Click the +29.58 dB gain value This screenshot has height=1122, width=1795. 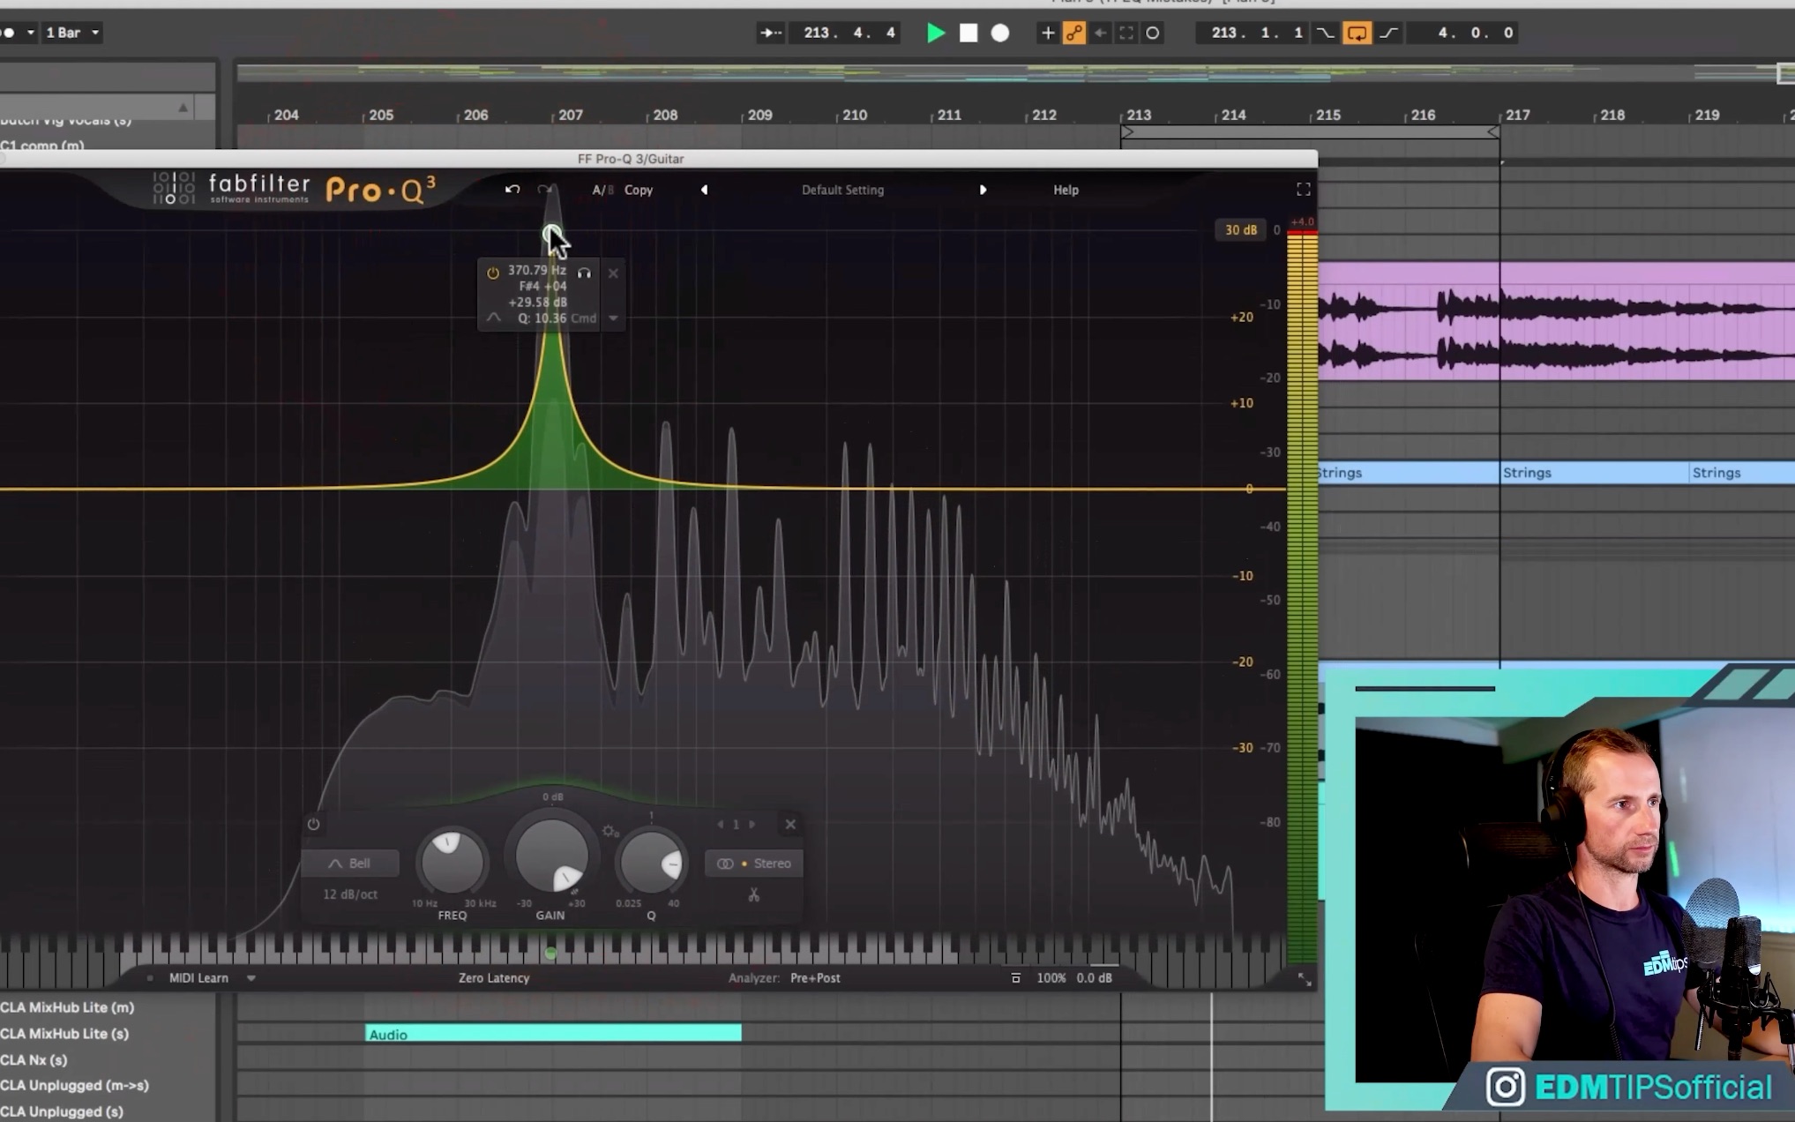538,302
